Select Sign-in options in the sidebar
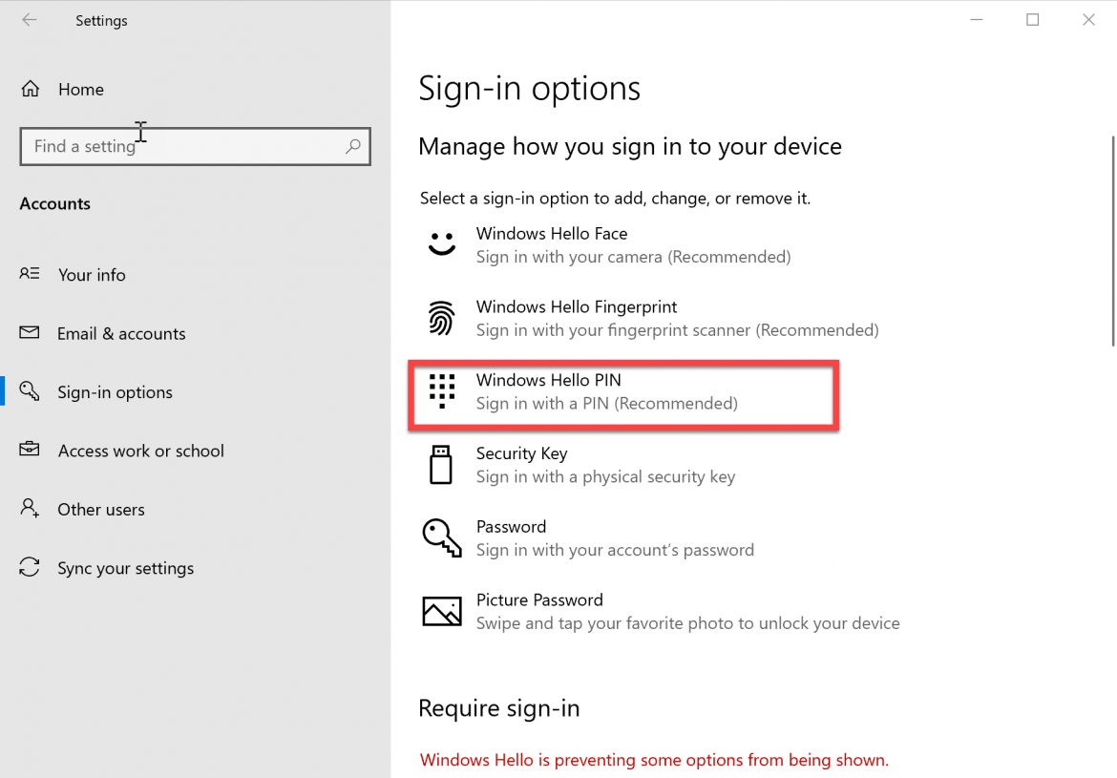The height and width of the screenshot is (778, 1117). pos(115,391)
